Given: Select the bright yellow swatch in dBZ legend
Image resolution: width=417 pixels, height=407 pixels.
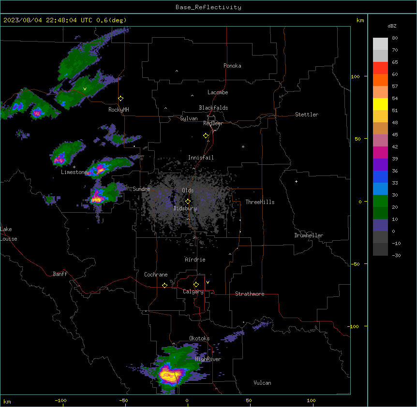Looking at the screenshot, I should [380, 104].
